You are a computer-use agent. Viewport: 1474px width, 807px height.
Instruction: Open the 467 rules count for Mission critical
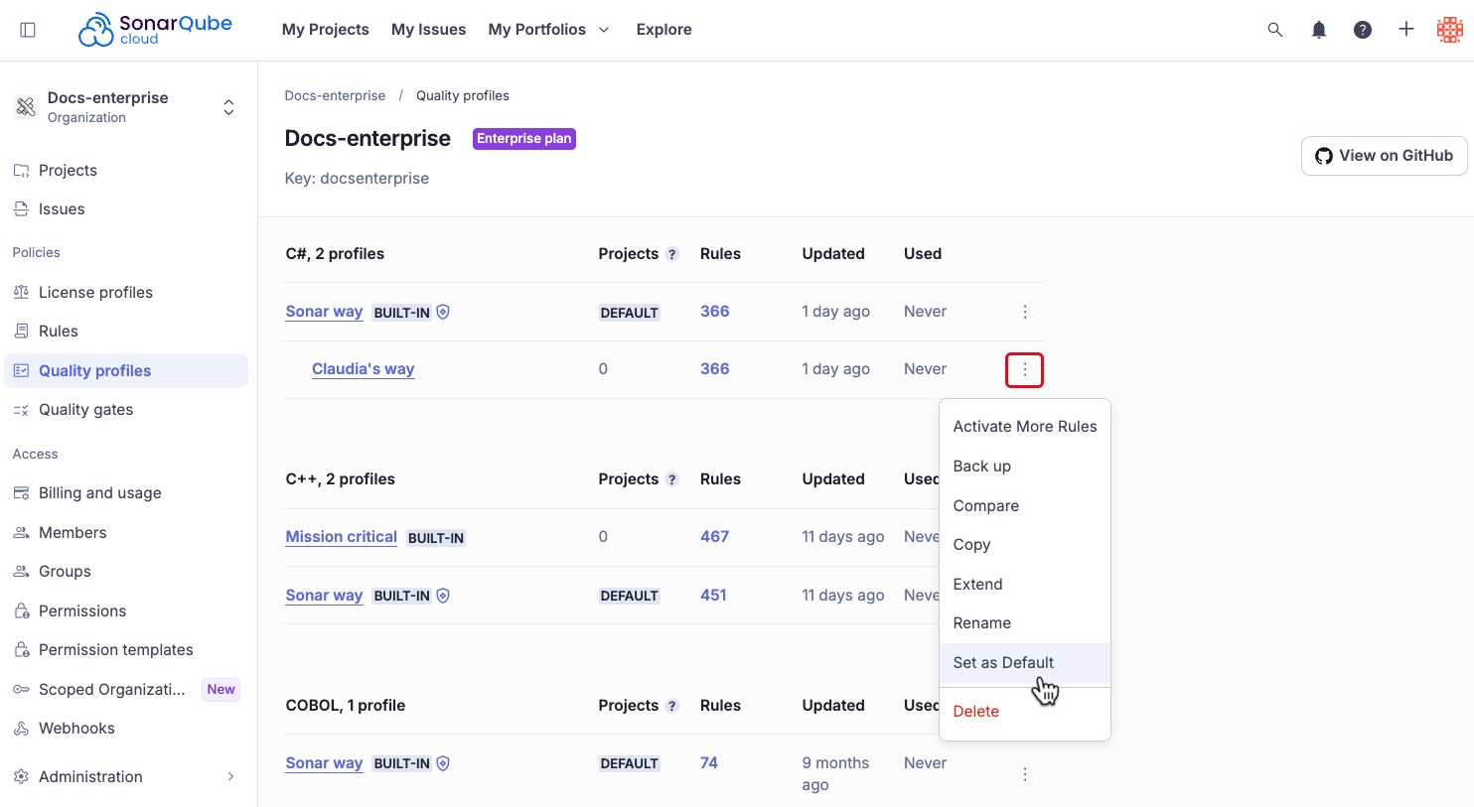tap(715, 537)
